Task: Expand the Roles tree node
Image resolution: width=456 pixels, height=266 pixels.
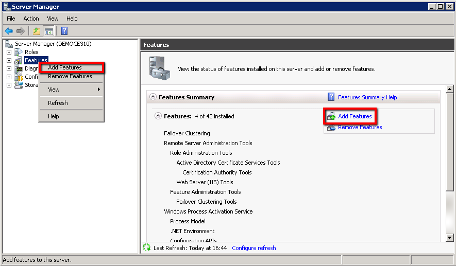Action: tap(9, 52)
